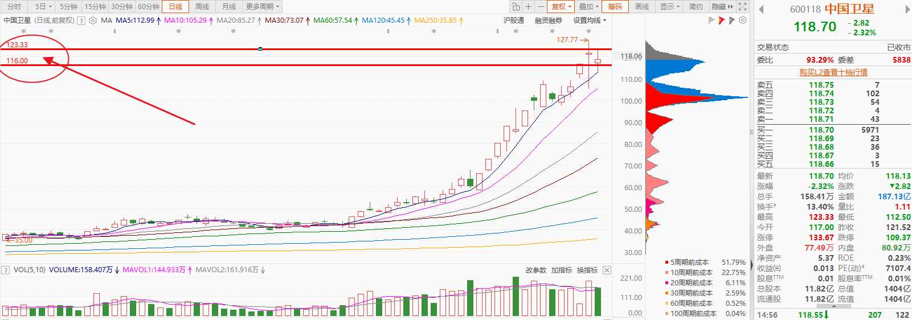Click the 5周期前成本 red legend swatch
The image size is (912, 320).
666,262
